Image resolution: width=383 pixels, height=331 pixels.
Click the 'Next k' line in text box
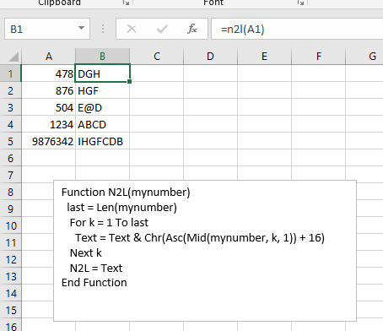pos(85,253)
